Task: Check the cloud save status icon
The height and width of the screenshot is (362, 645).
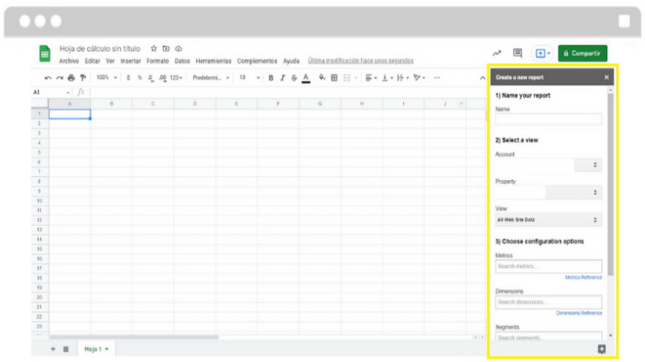Action: pos(179,48)
